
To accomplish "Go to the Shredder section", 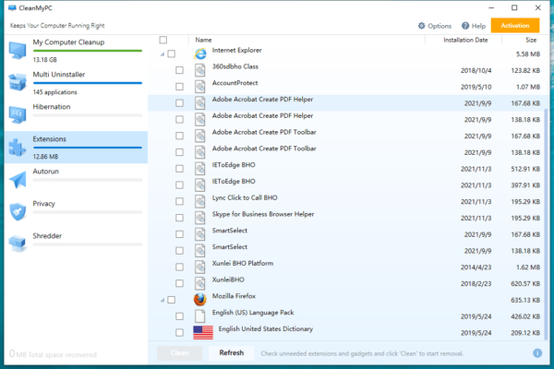I will coord(76,244).
